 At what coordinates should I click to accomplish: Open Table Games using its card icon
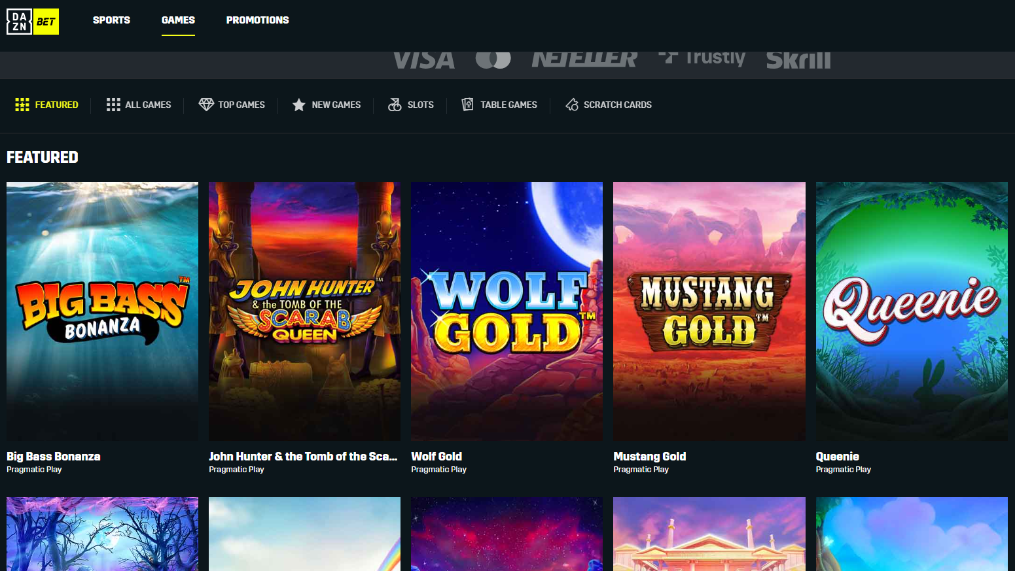[x=467, y=104]
